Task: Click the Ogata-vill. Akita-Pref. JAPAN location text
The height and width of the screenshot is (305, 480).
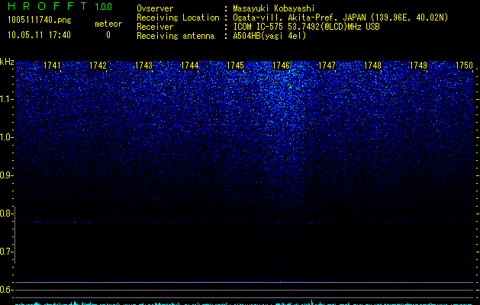Action: pyautogui.click(x=340, y=18)
